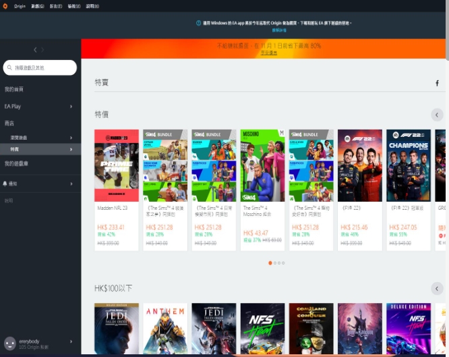Select the second carousel page dot
This screenshot has height=357, width=449.
(275, 263)
